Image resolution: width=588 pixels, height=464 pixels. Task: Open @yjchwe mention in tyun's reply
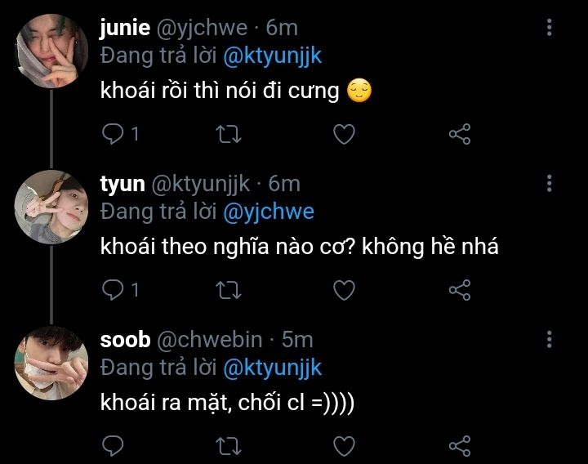pyautogui.click(x=269, y=212)
